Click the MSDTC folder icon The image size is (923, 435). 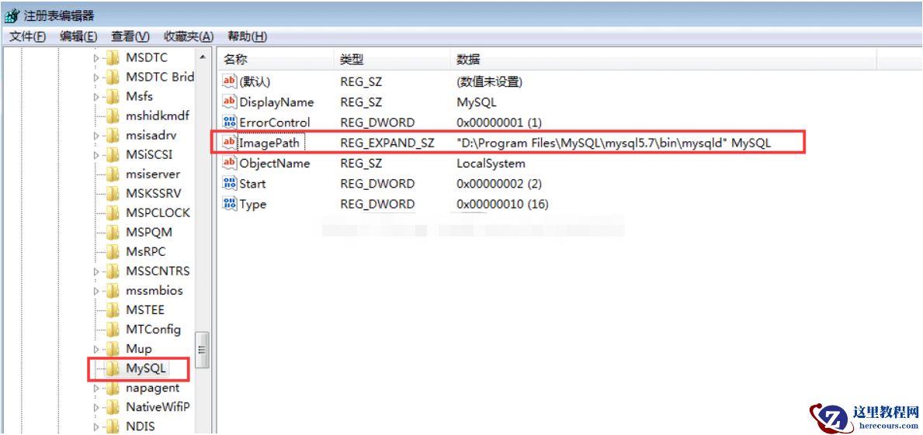(112, 58)
